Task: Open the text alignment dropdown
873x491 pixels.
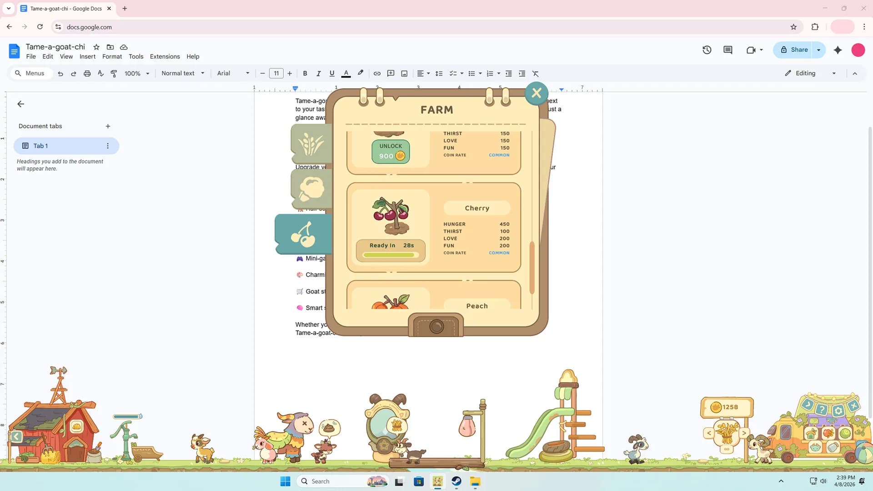Action: 423,73
